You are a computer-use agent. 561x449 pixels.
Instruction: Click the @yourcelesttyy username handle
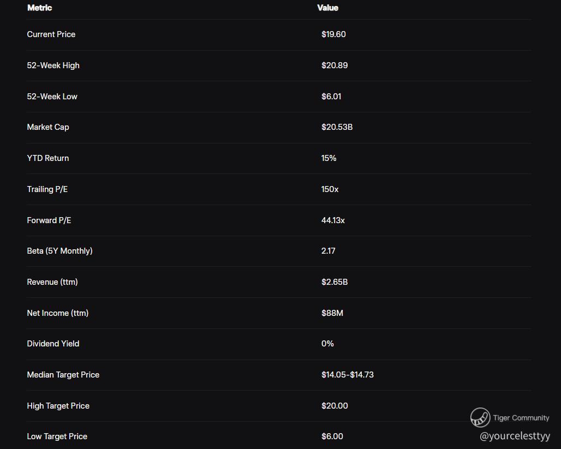[x=515, y=436]
